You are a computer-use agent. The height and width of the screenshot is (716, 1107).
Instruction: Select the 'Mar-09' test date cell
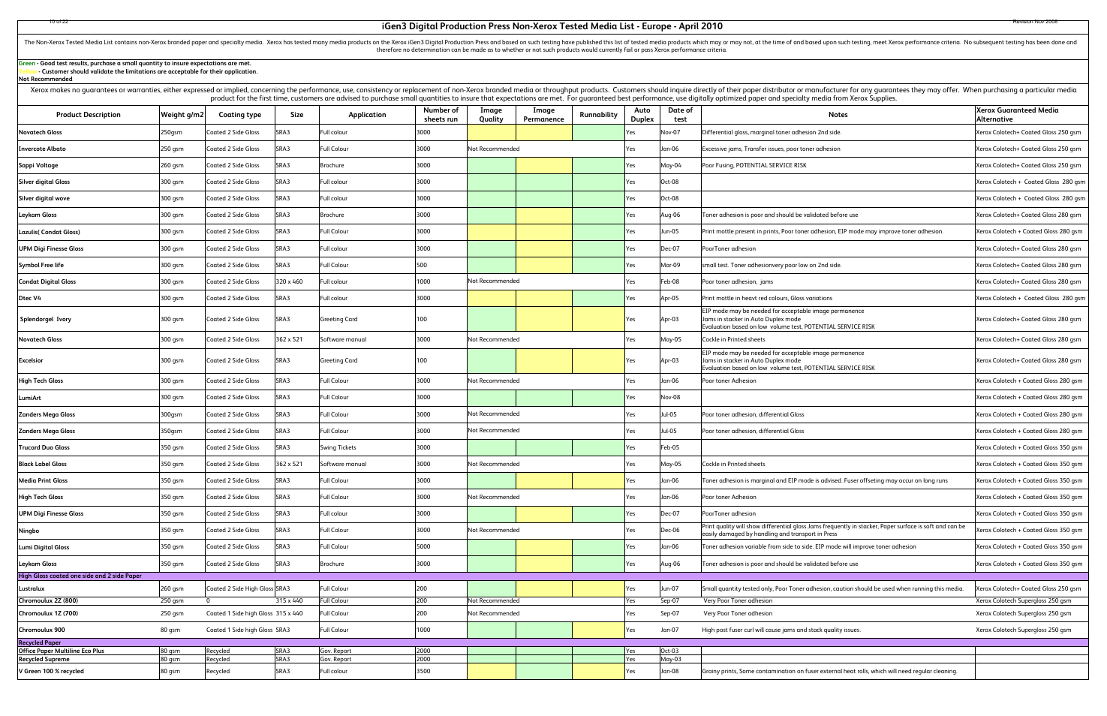680,265
